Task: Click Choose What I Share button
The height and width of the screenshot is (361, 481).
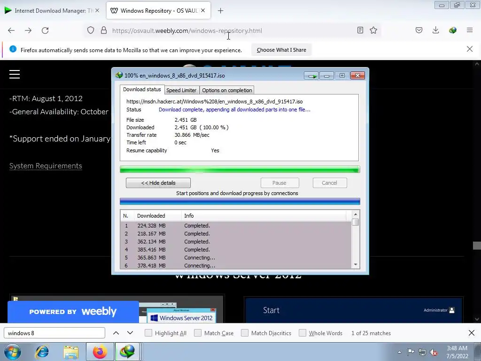Action: (x=282, y=50)
